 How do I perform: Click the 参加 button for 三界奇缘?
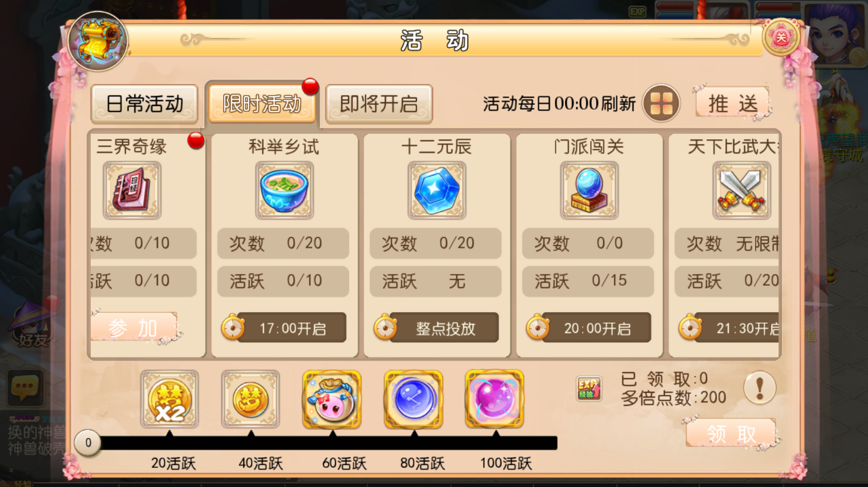(134, 328)
